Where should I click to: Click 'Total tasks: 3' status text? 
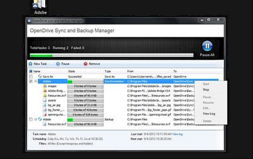[x=40, y=48]
